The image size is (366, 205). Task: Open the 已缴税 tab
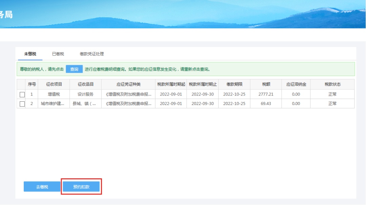click(58, 54)
